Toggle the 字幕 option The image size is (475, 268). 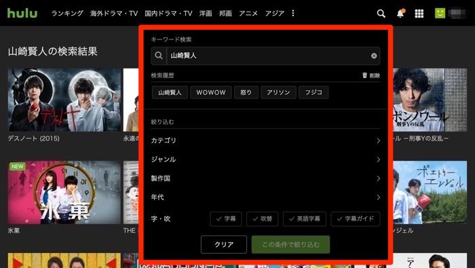pos(226,219)
